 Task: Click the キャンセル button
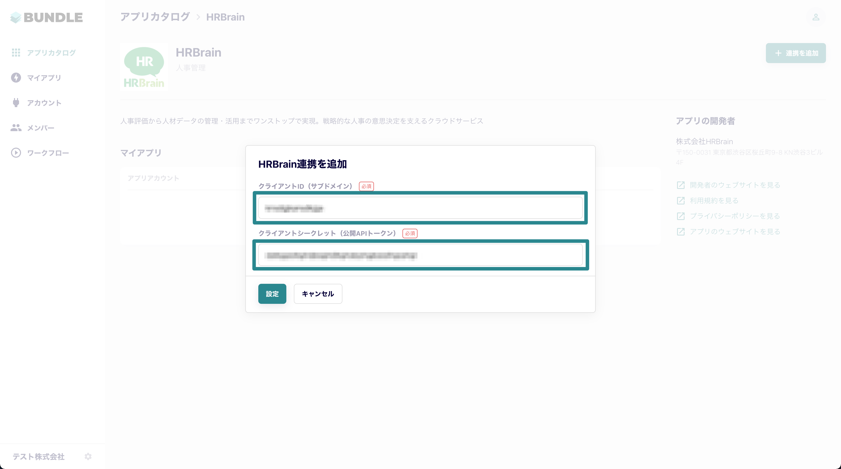(318, 294)
